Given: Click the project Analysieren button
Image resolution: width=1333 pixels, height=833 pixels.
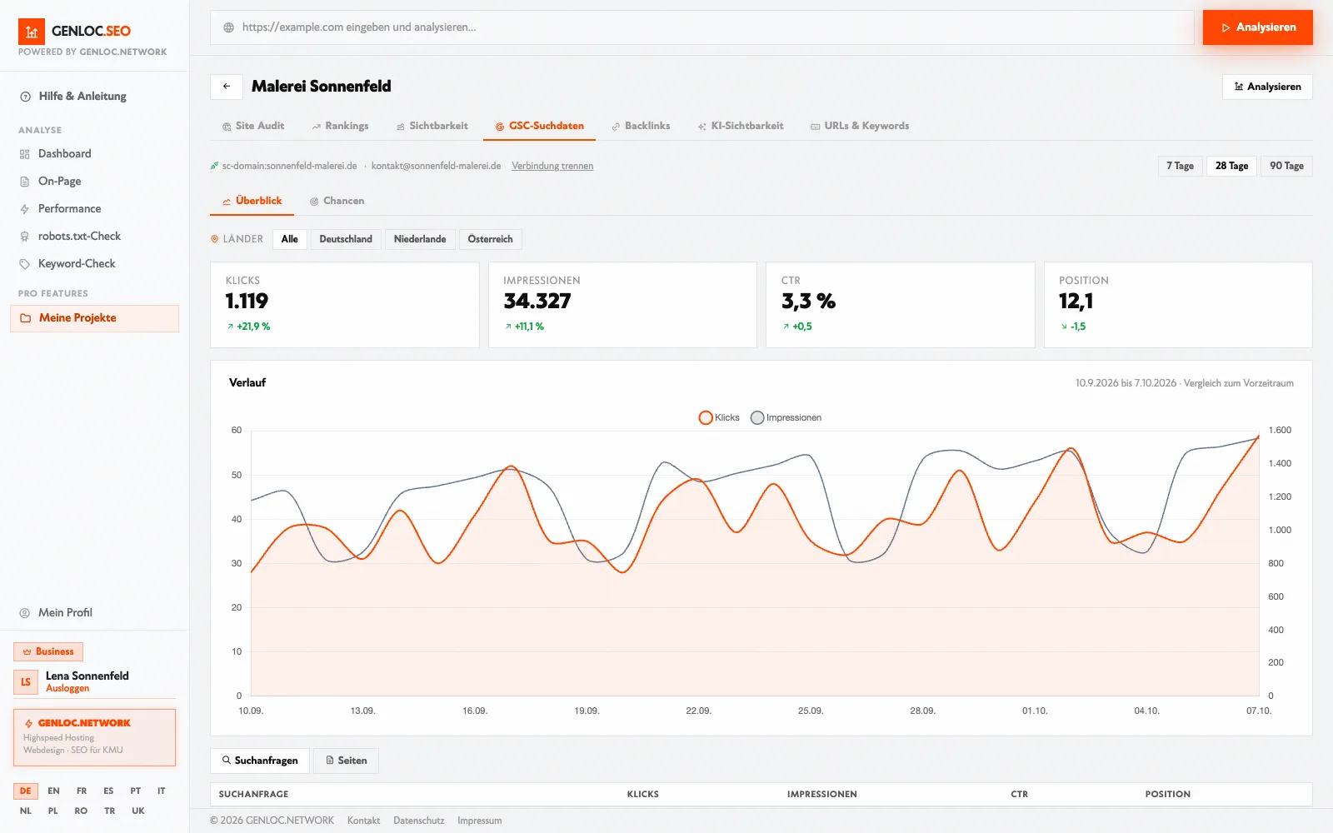Looking at the screenshot, I should 1266,87.
